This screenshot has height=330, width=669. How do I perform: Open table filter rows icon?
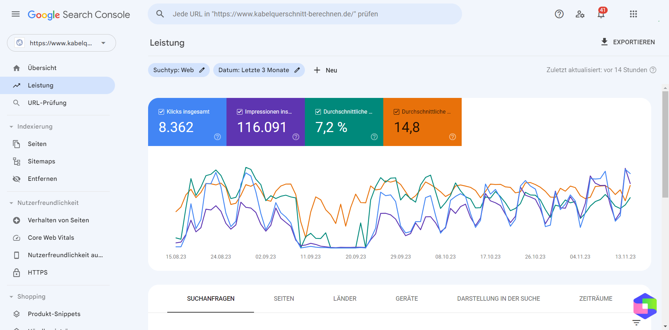[x=636, y=323]
